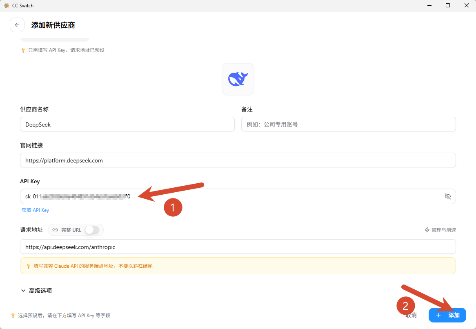
Task: Click the API Key label
Action: [30, 181]
